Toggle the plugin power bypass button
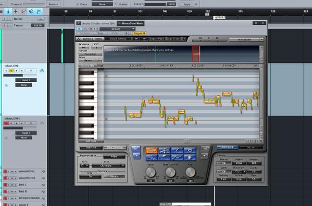Viewport: 312px width, 206px height. [79, 29]
